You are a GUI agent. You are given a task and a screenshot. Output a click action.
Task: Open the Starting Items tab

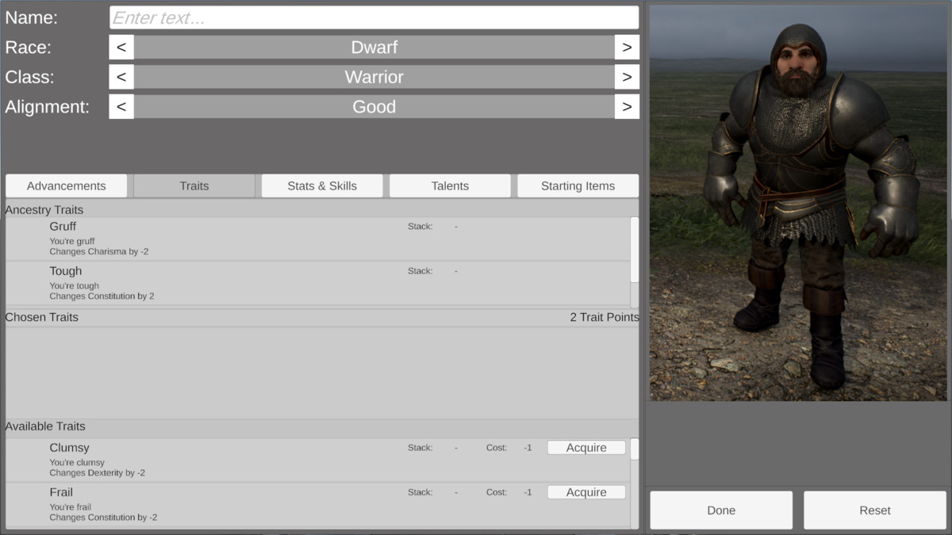pos(578,185)
